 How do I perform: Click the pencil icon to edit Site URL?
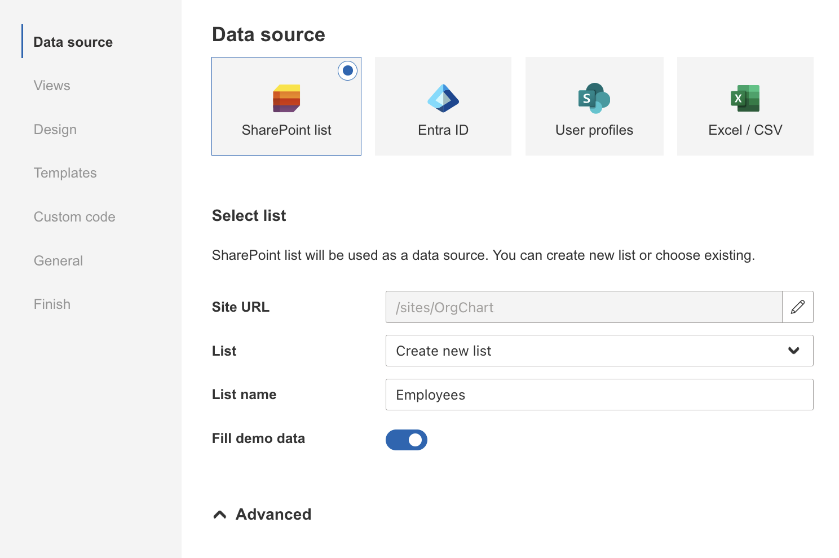coord(798,307)
